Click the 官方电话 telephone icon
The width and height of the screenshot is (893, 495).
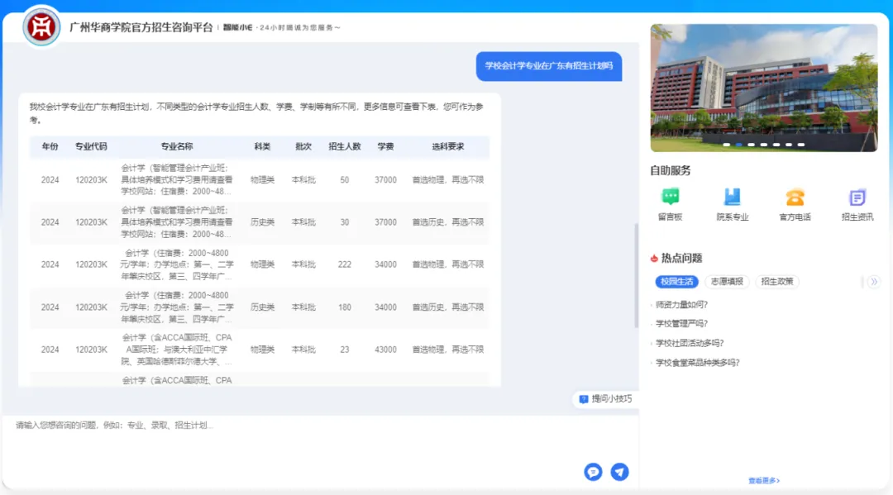tap(795, 198)
